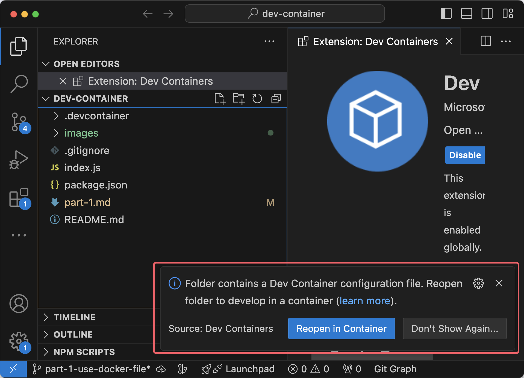The height and width of the screenshot is (378, 524).
Task: Open the Source Control view
Action: (x=19, y=122)
